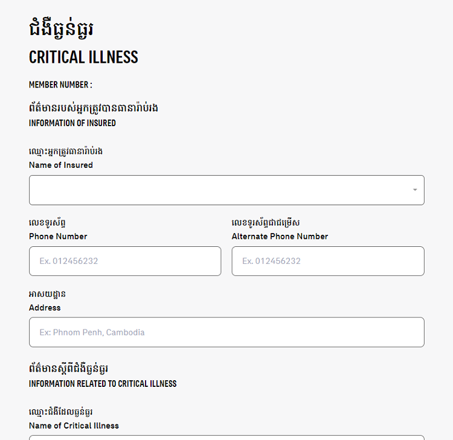
Task: Focus the Phone Number input field
Action: (125, 261)
